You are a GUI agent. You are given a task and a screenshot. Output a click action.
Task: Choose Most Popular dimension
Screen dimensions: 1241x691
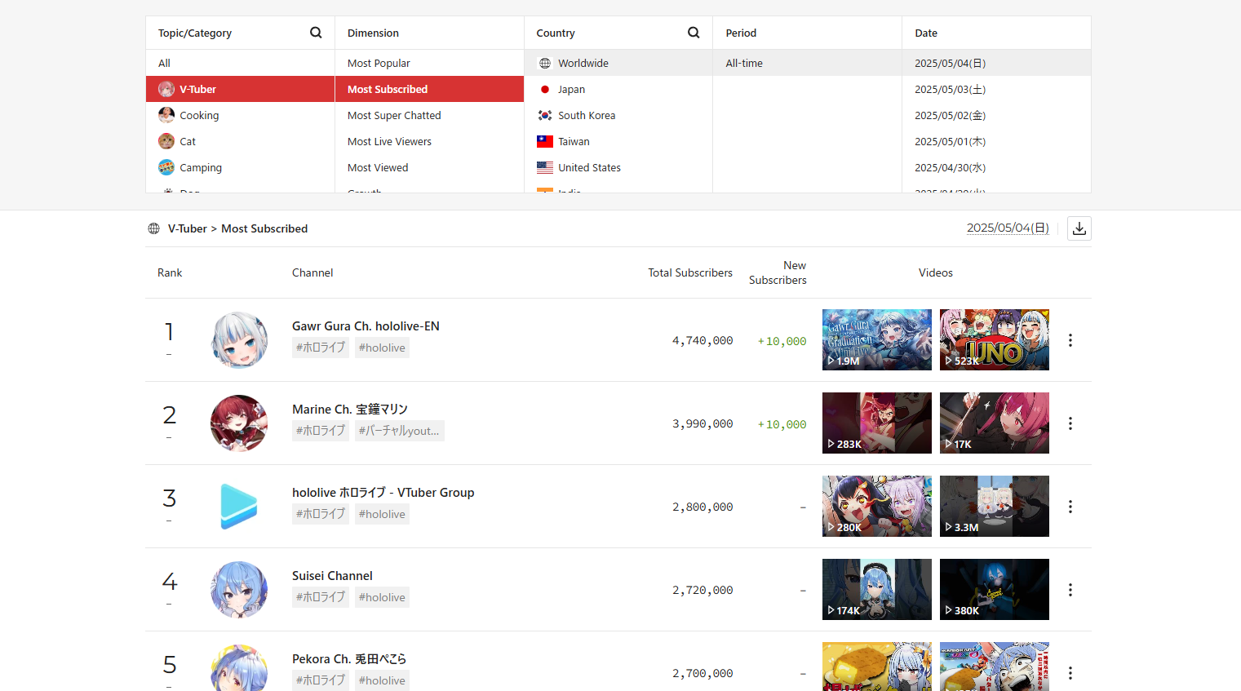pyautogui.click(x=429, y=63)
